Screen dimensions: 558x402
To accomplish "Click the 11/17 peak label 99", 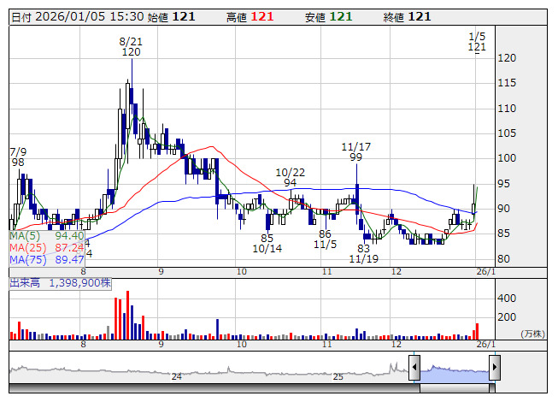I will [355, 151].
